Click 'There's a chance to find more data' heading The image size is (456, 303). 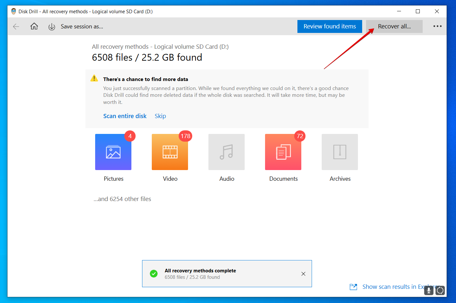[146, 79]
